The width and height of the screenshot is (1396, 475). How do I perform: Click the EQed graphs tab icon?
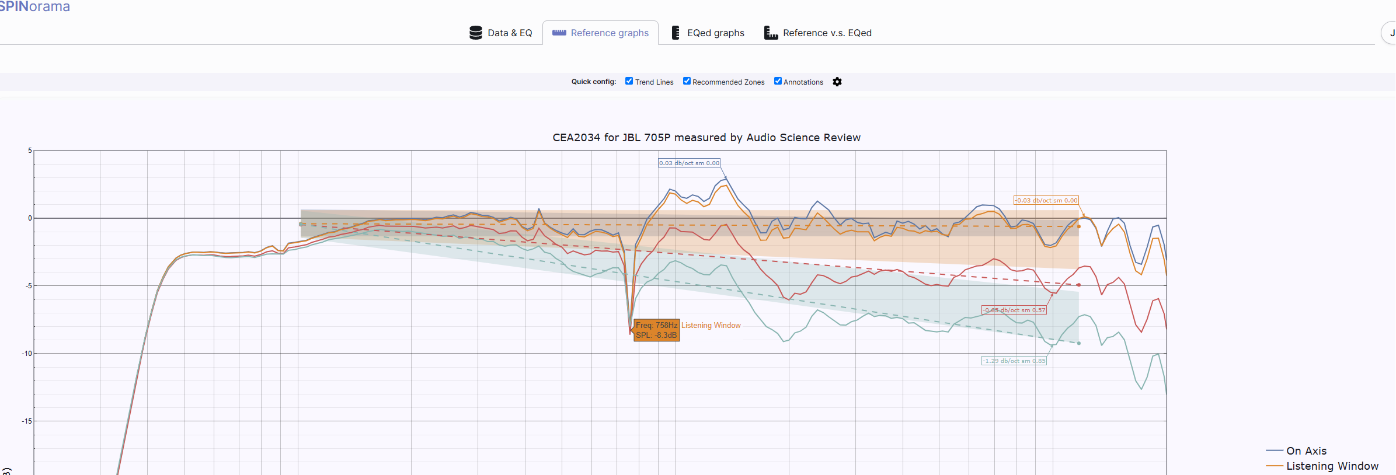[x=676, y=33]
